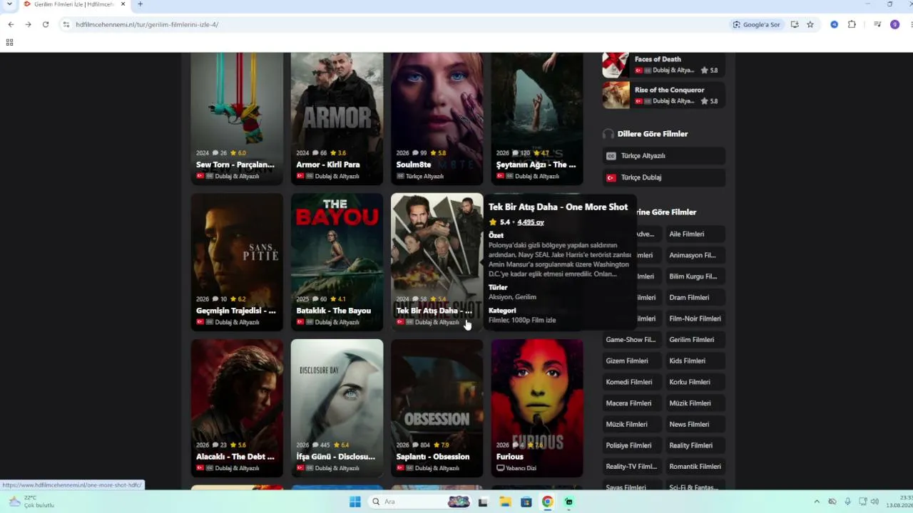Screen dimensions: 913x513
Task: Select the Polisiye Filmleri category
Action: [631, 446]
